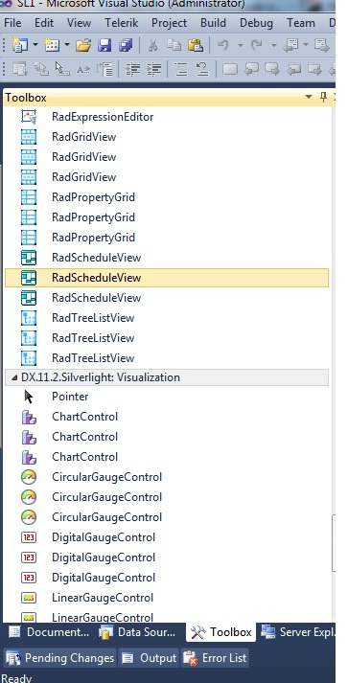Click the New Project toolbar icon
Viewport: 348px width, 683px height.
[x=20, y=45]
